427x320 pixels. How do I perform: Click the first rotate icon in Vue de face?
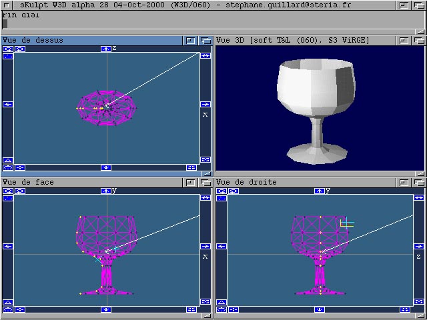[x=8, y=191]
